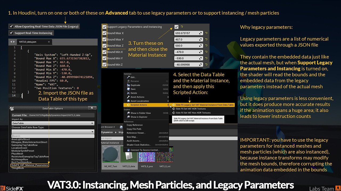Toggle the Bound Max X override checkbox
The height and width of the screenshot is (191, 341).
point(104,33)
